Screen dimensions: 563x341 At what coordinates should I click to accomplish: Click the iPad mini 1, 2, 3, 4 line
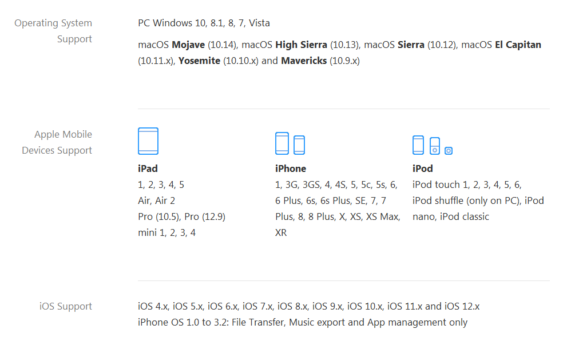click(x=166, y=232)
